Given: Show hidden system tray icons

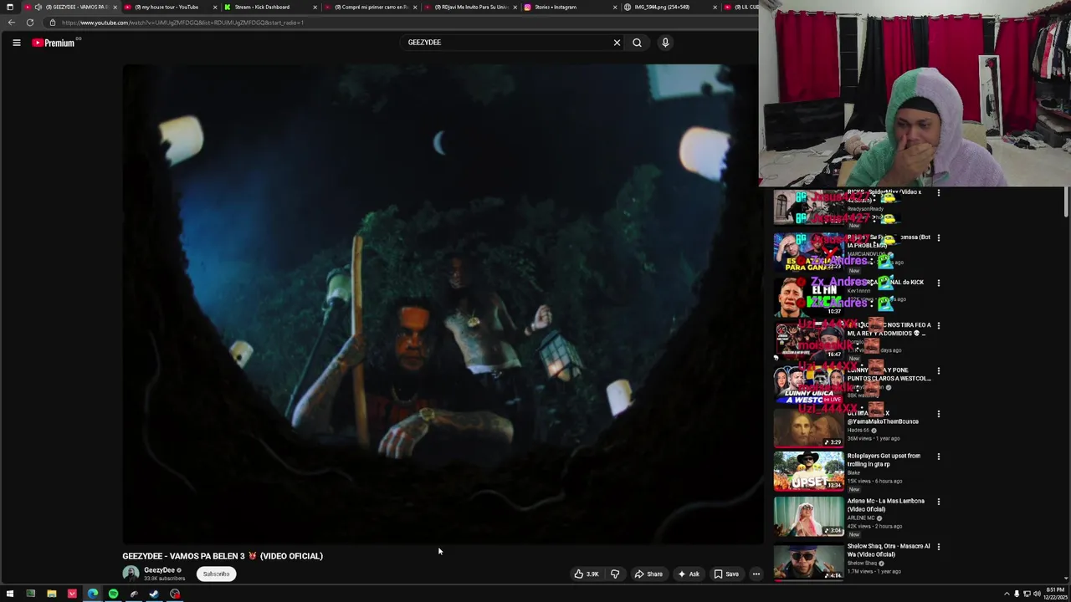Looking at the screenshot, I should [1007, 594].
